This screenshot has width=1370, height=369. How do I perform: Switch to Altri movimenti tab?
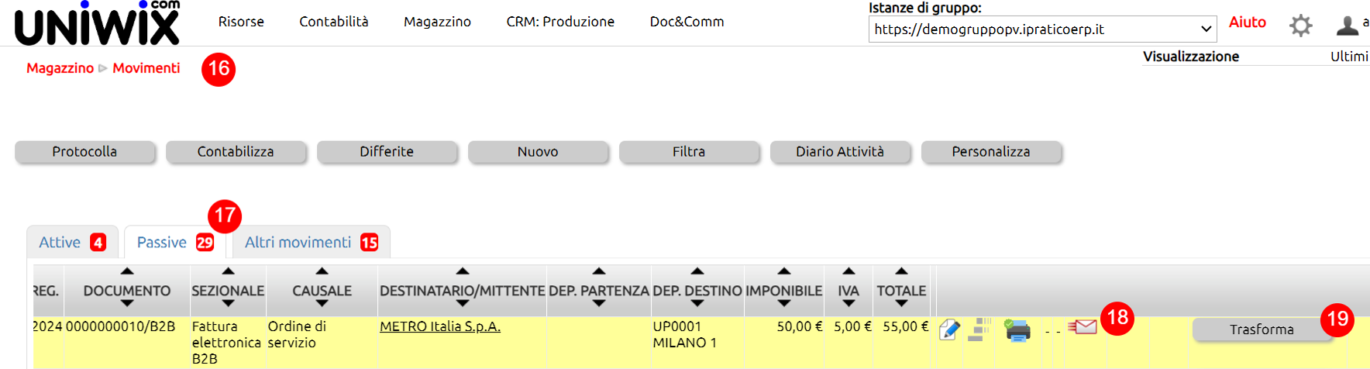(x=310, y=243)
